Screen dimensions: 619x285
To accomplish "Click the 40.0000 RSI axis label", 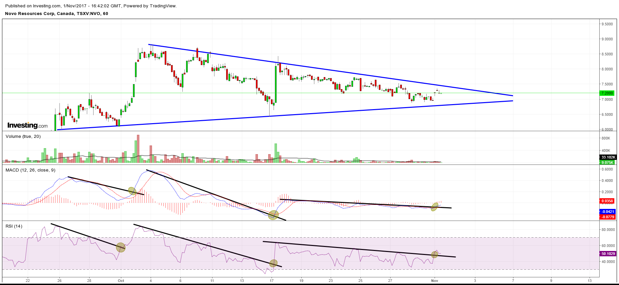I will coord(608,262).
